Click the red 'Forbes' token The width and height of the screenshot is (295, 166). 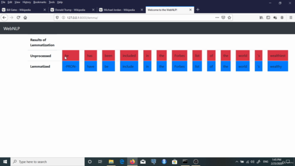pyautogui.click(x=179, y=55)
